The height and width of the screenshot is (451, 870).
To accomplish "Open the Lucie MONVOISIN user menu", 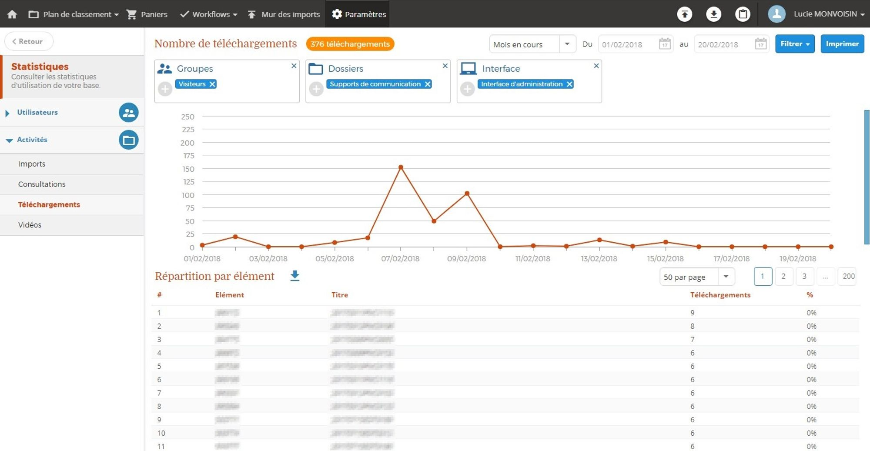I will 829,14.
